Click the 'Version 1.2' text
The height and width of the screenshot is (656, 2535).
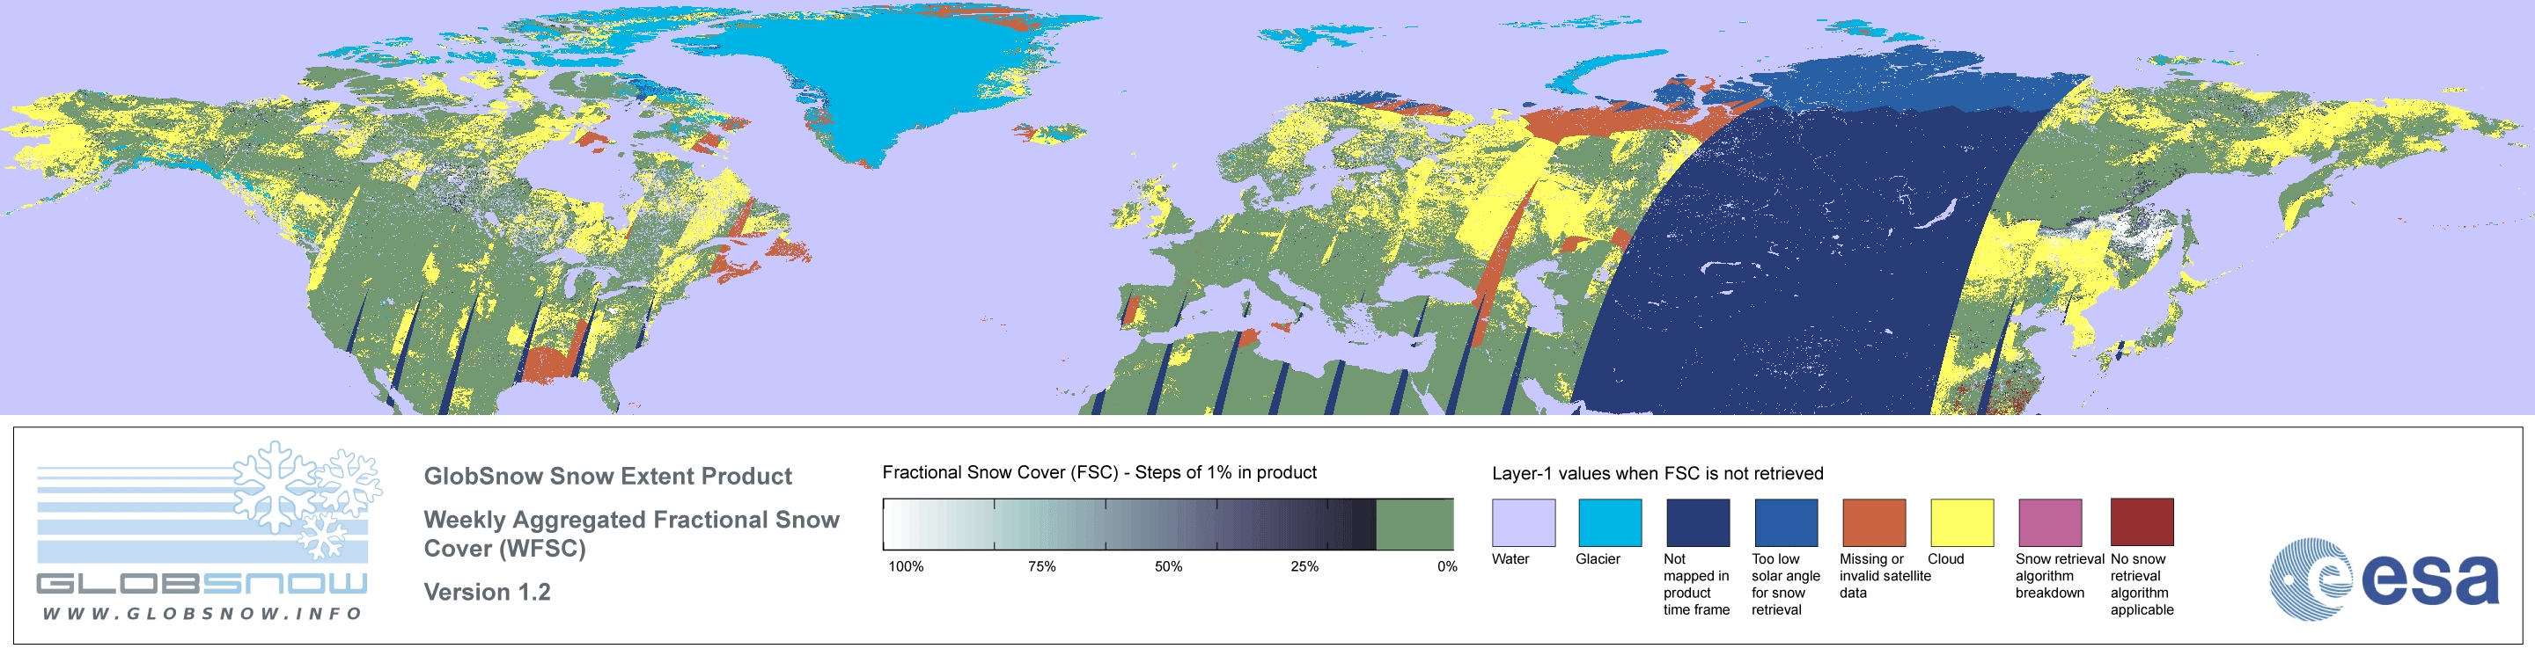pyautogui.click(x=487, y=592)
